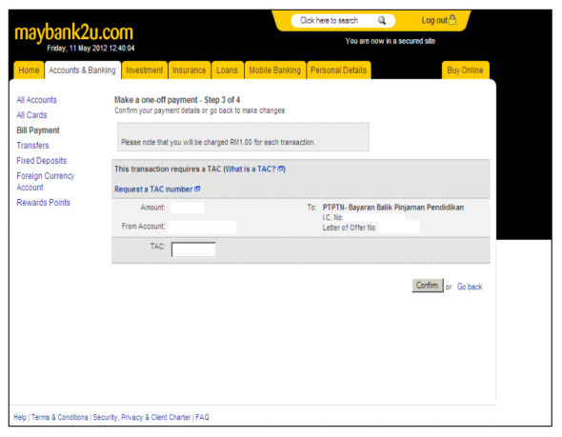Click the Confirm button

coord(428,286)
